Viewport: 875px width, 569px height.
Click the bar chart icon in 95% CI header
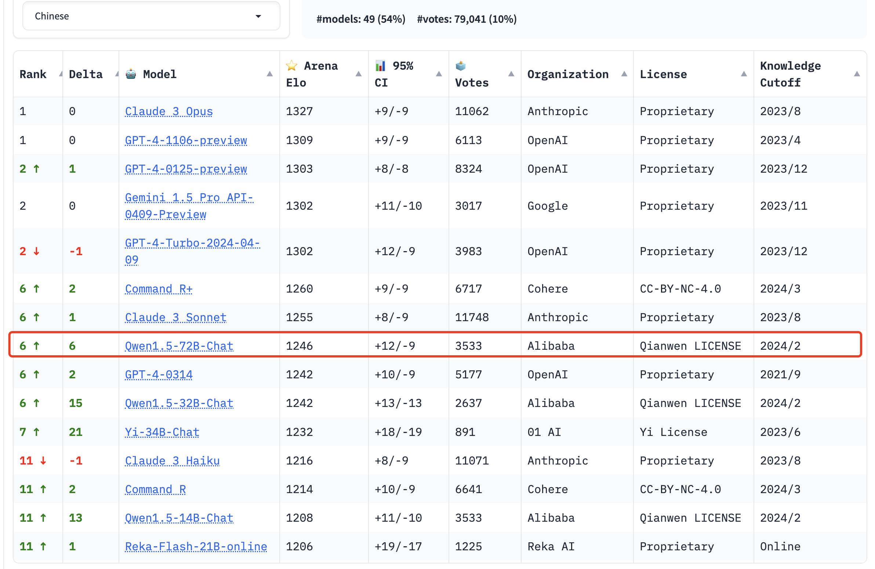[380, 66]
